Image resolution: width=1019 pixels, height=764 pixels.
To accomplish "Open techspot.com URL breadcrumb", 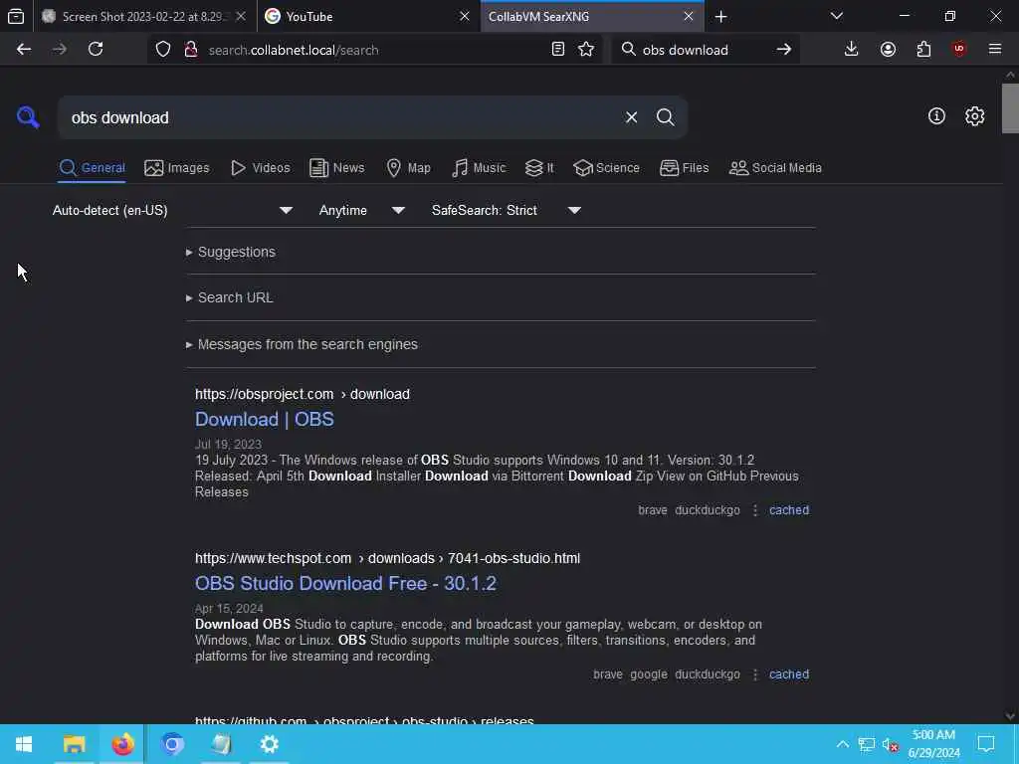I will 387,559.
